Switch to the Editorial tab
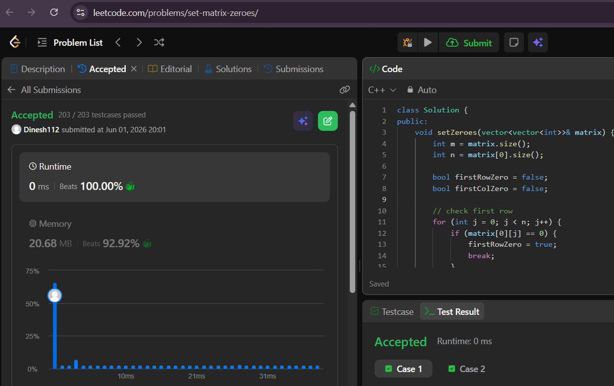Viewport: 614px width, 386px height. point(170,69)
